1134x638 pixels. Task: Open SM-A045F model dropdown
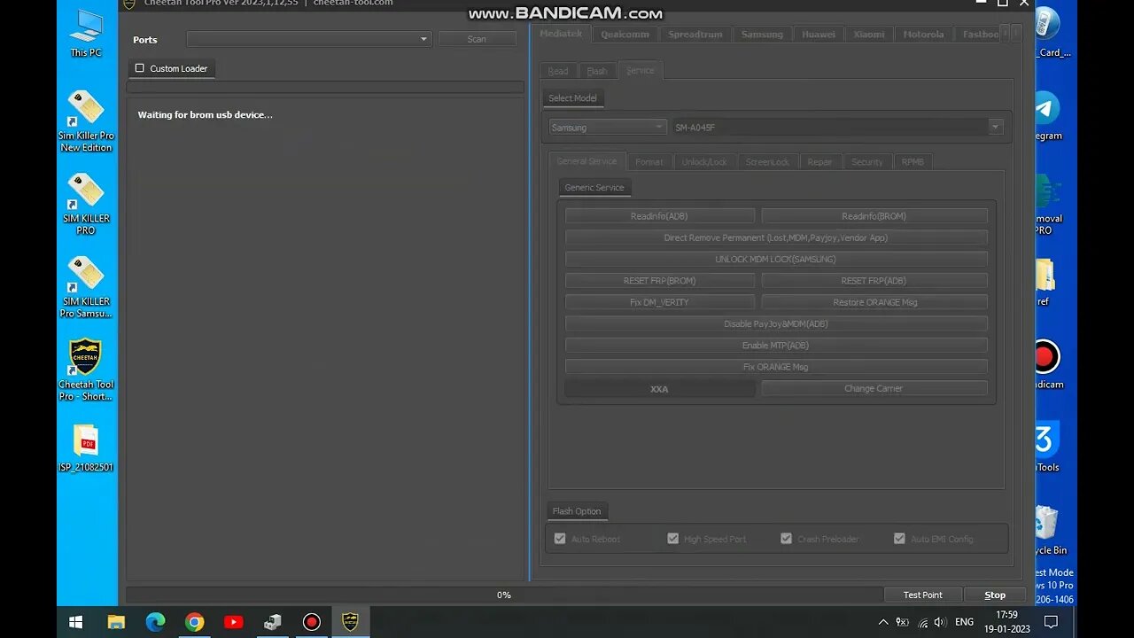[x=838, y=127]
